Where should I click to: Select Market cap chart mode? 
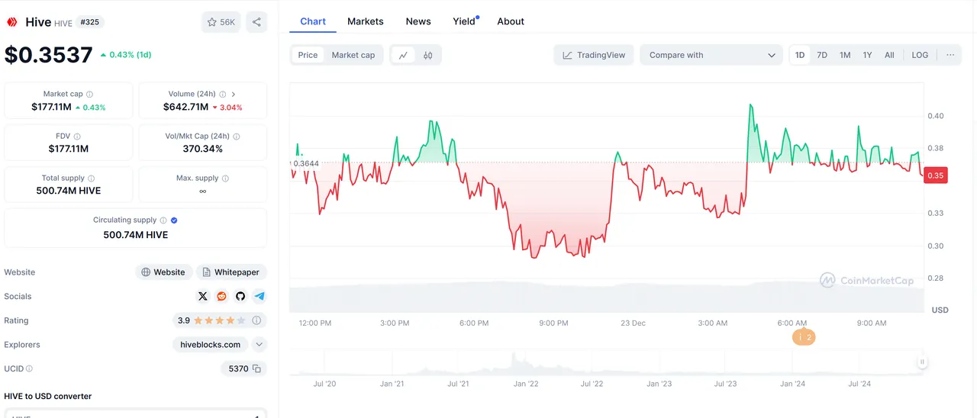point(353,55)
